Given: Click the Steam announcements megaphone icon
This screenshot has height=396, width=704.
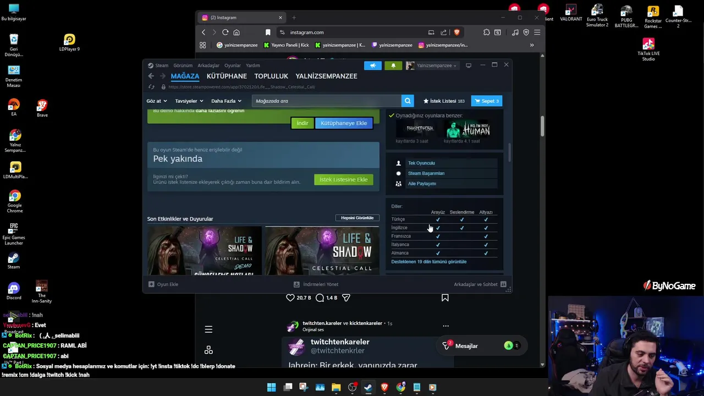Looking at the screenshot, I should (373, 65).
